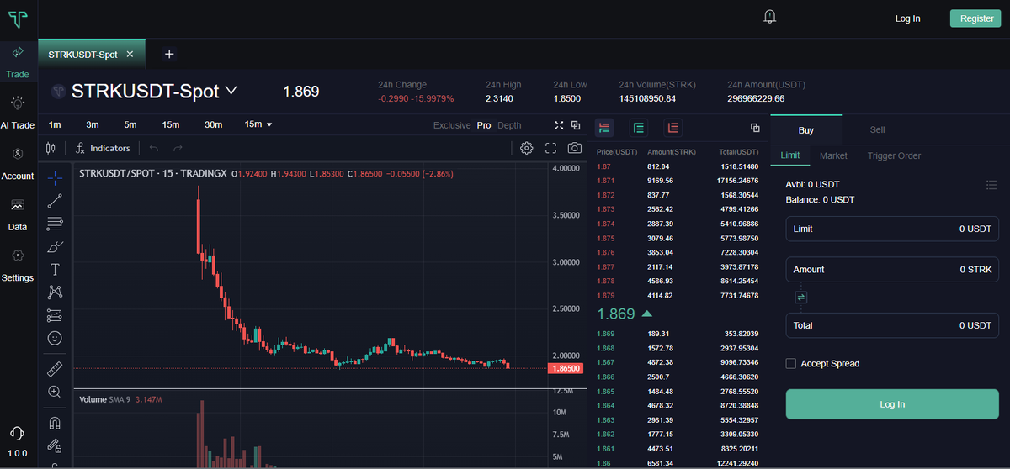Viewport: 1010px width, 469px height.
Task: Select the trend line drawing tool
Action: 55,201
